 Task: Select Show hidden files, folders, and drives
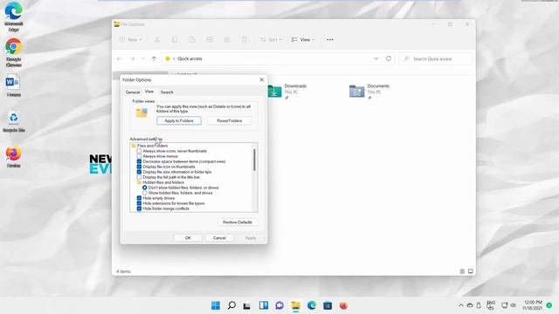point(145,193)
